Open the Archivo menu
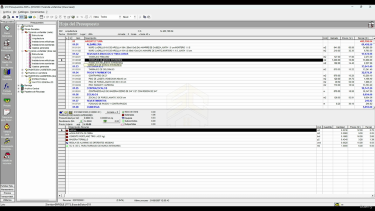 coord(7,12)
